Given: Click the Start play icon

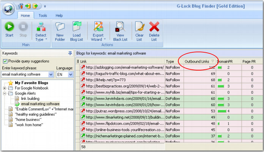Looking at the screenshot, I should click(x=9, y=27).
